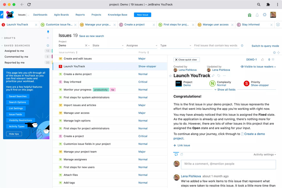Click the Hide tips button
Viewport: 282px width, 188px height.
point(14,134)
